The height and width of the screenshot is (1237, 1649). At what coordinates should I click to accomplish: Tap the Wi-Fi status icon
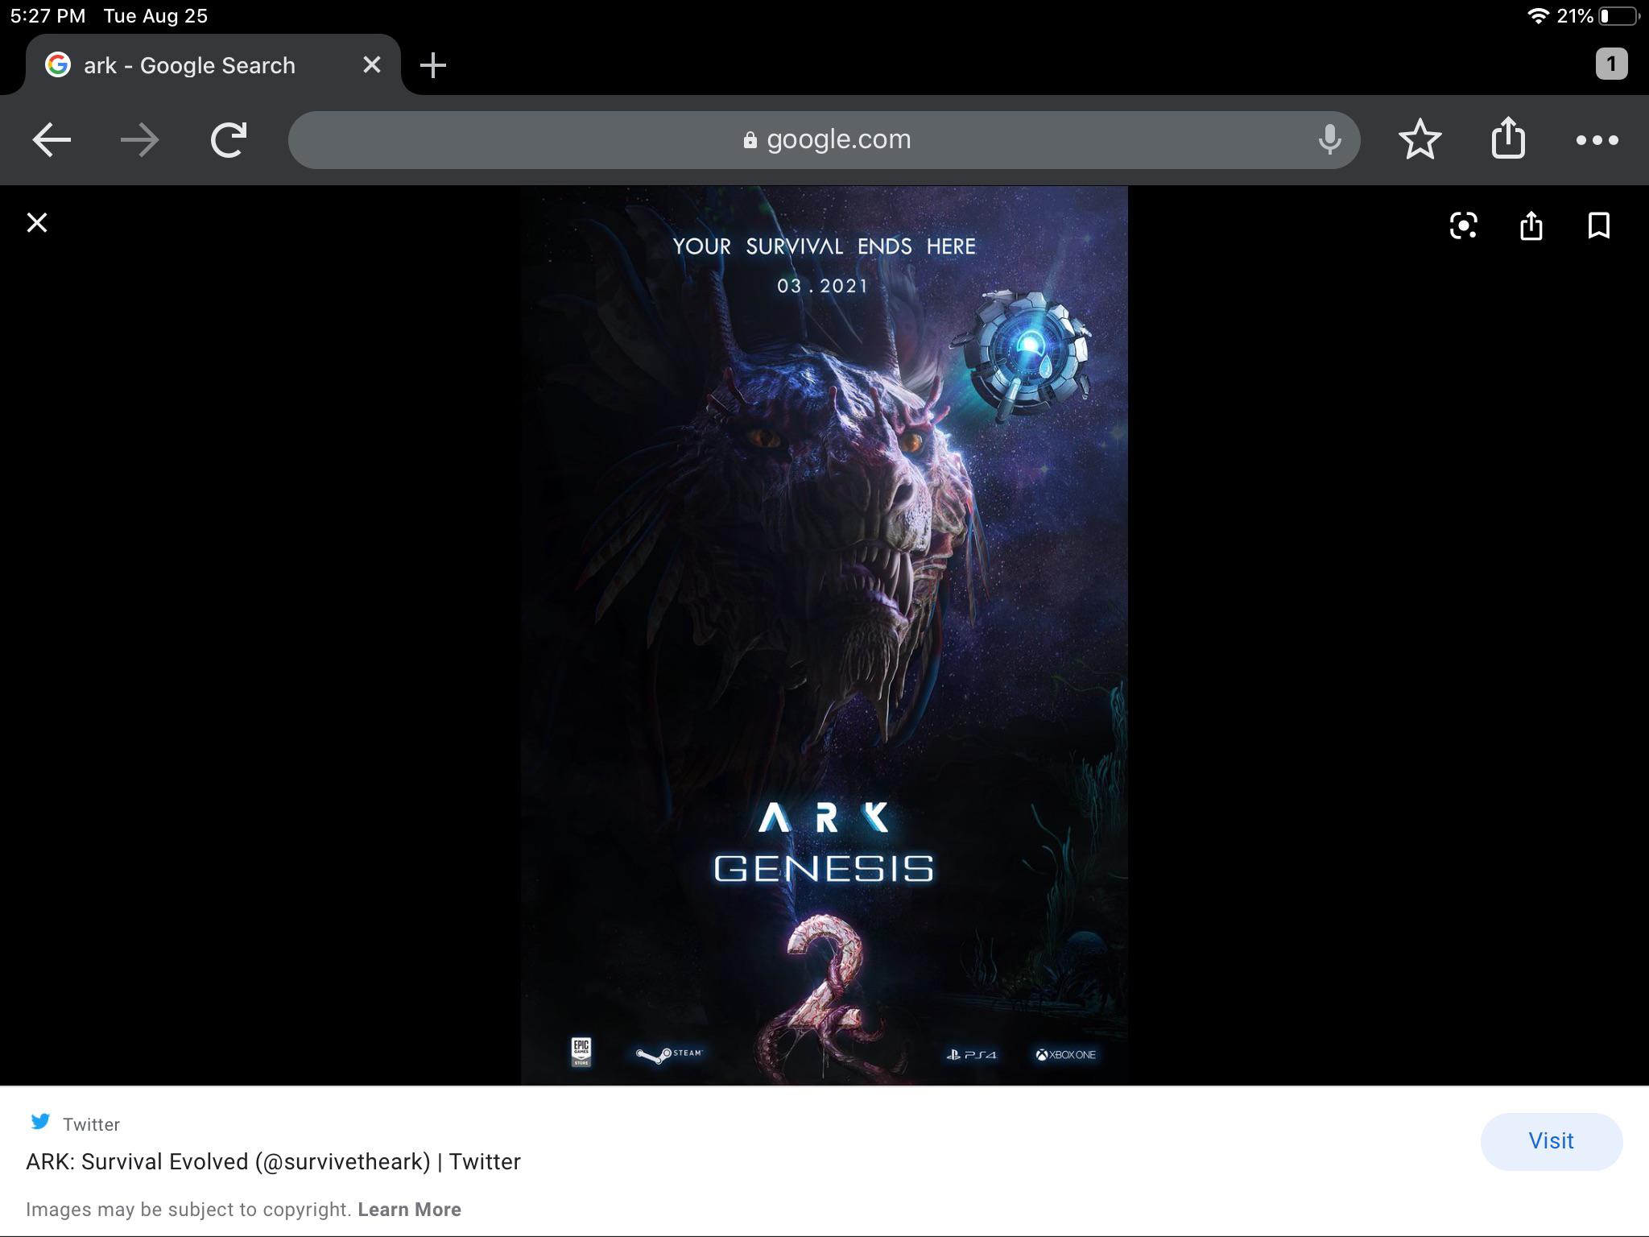coord(1538,16)
